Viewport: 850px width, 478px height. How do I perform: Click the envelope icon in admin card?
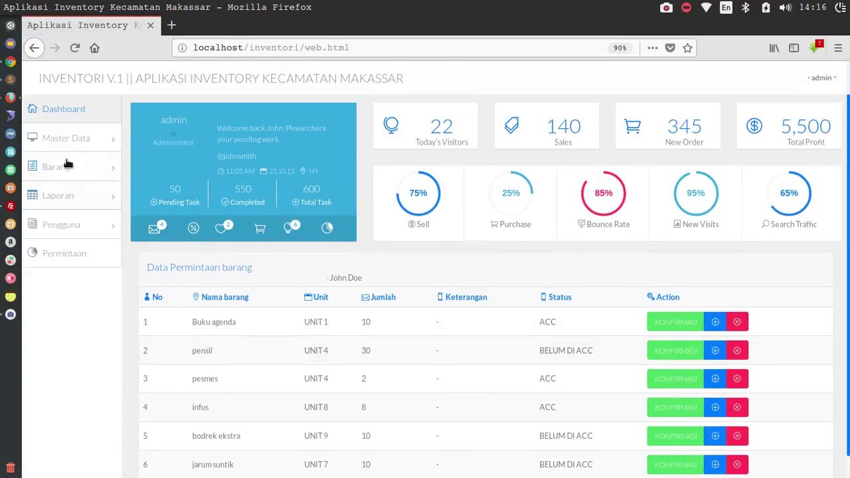(x=155, y=228)
